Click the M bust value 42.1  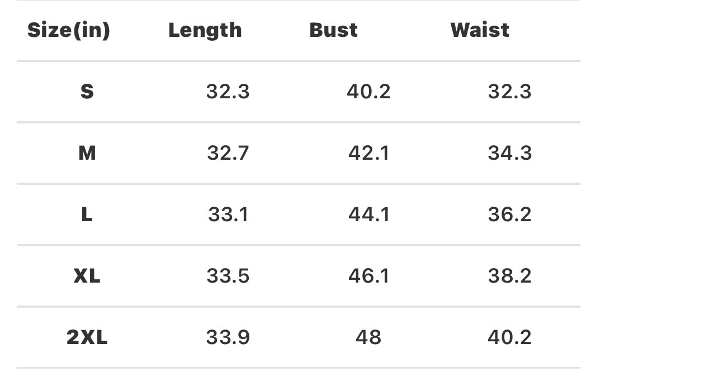point(369,153)
